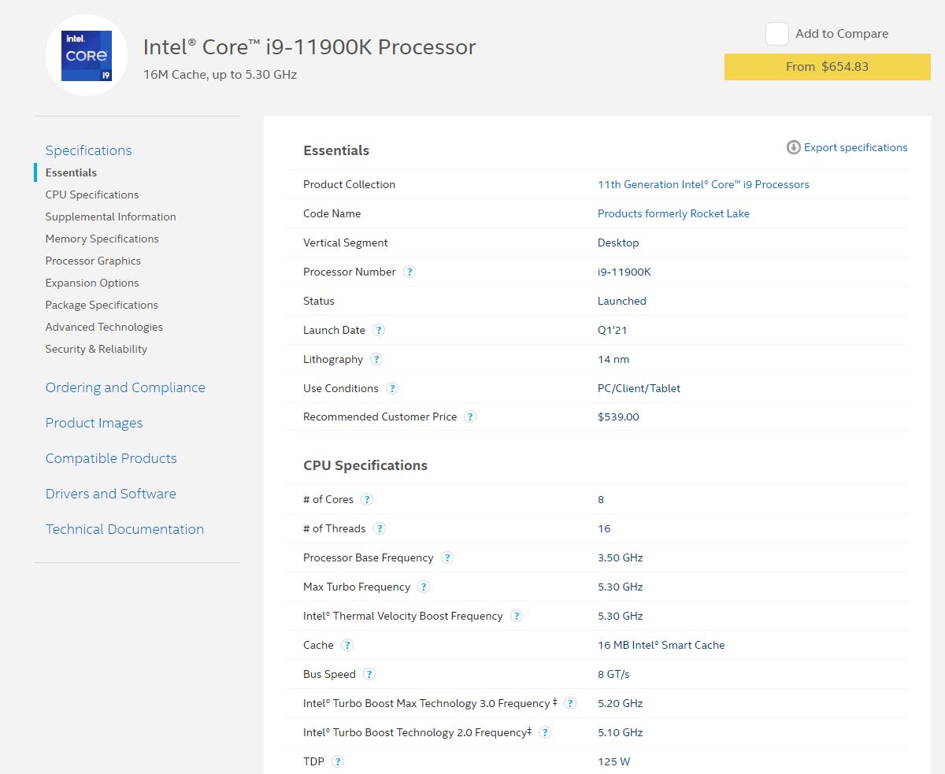Follow Products formerly Rocket Lake link
The width and height of the screenshot is (945, 774).
pyautogui.click(x=673, y=213)
